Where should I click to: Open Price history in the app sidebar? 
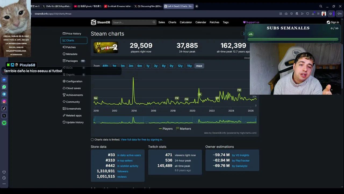74,34
